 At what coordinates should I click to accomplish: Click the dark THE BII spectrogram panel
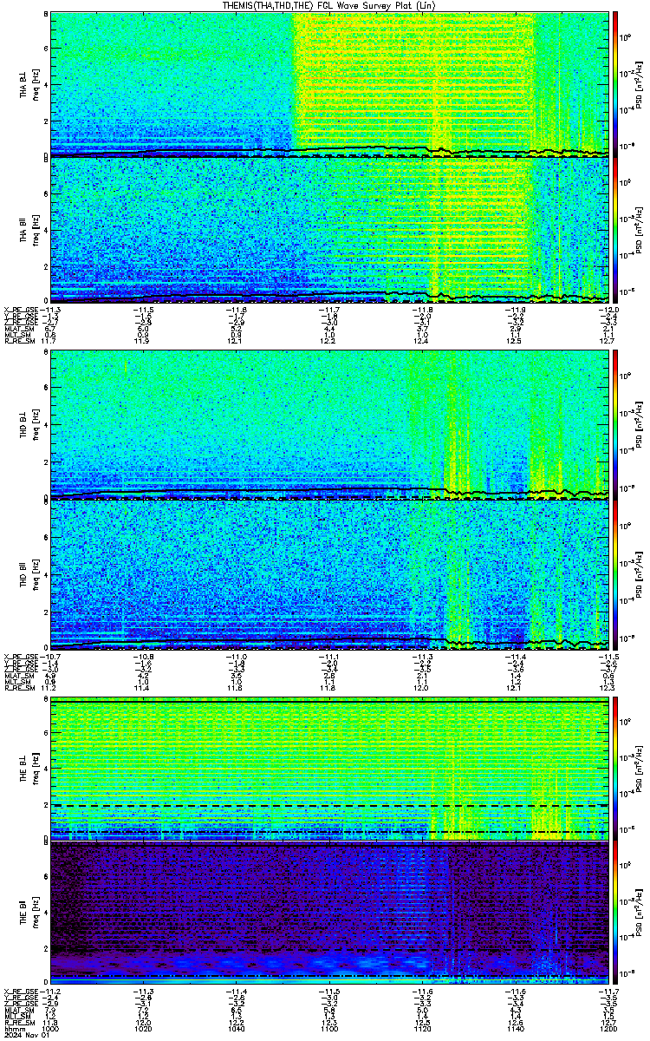click(x=329, y=913)
